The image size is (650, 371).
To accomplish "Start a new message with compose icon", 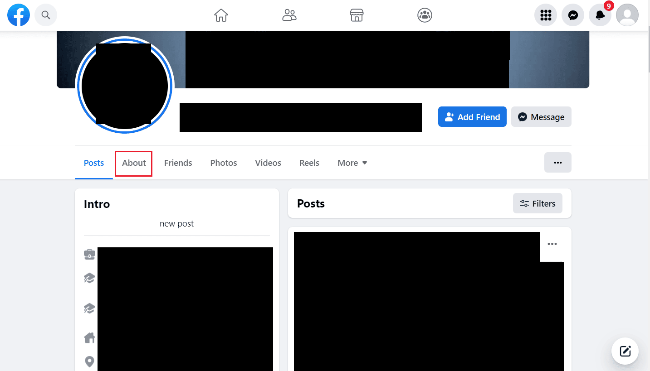I will coord(625,351).
